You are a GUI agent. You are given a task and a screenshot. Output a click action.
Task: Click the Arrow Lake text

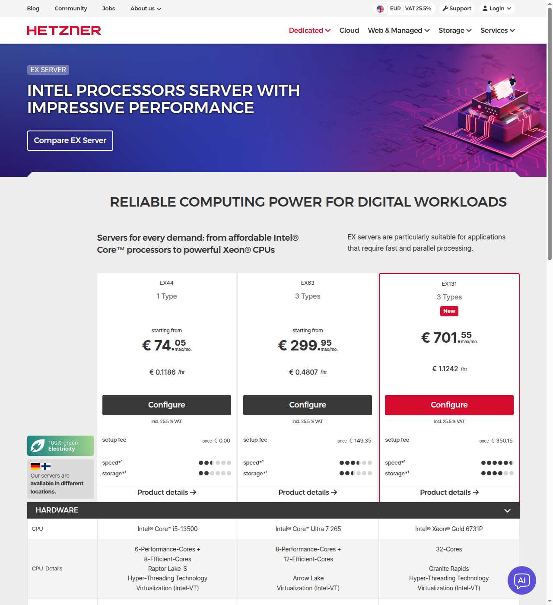308,578
